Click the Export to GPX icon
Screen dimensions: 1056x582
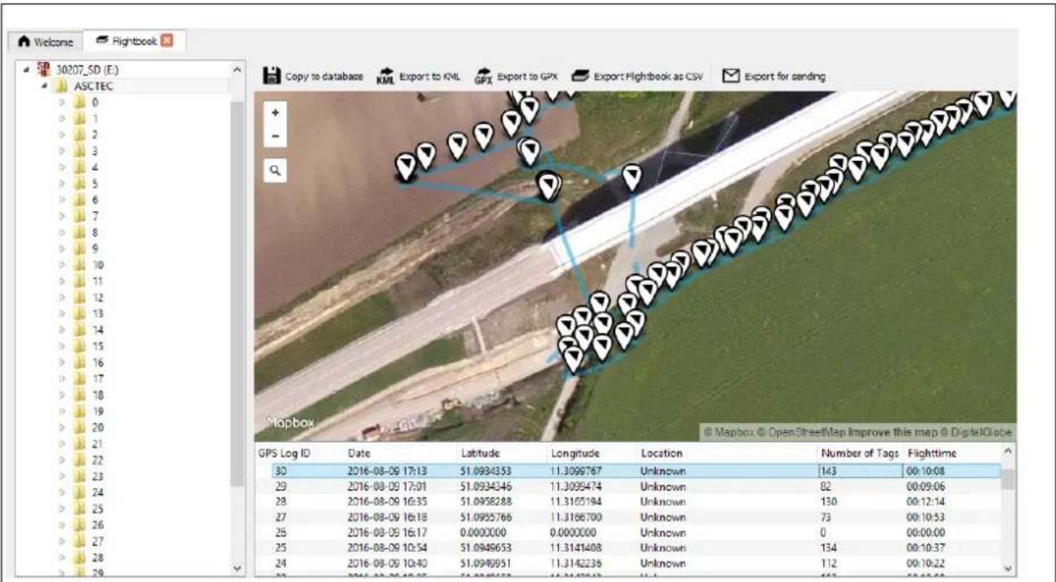click(483, 77)
